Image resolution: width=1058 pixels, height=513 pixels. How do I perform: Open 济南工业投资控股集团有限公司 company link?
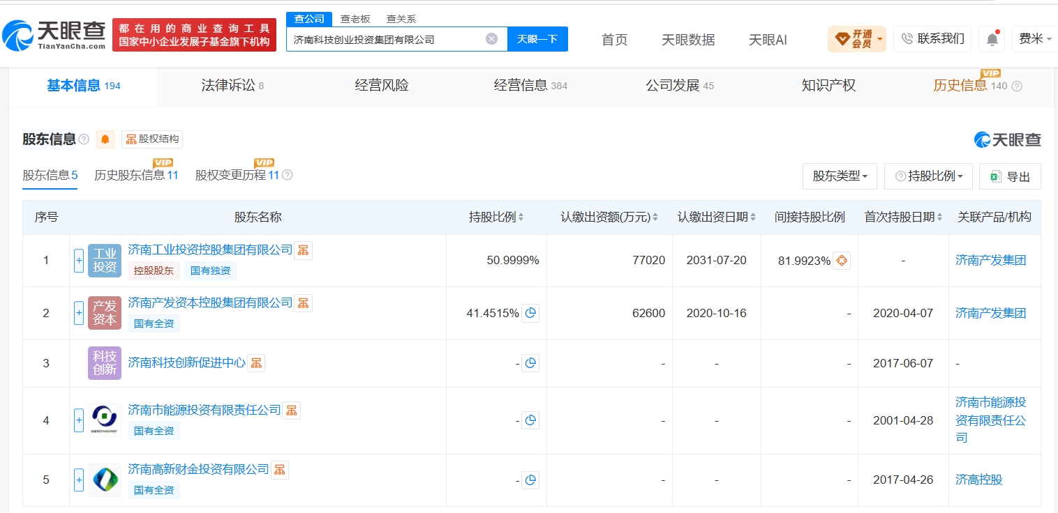210,250
